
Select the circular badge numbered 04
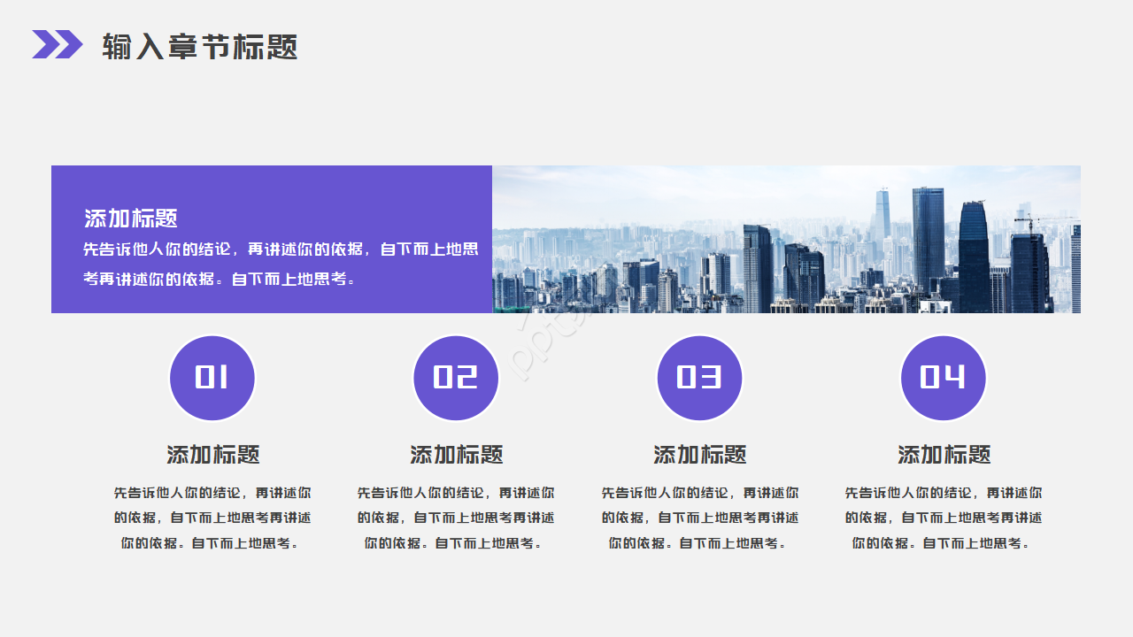(x=942, y=378)
